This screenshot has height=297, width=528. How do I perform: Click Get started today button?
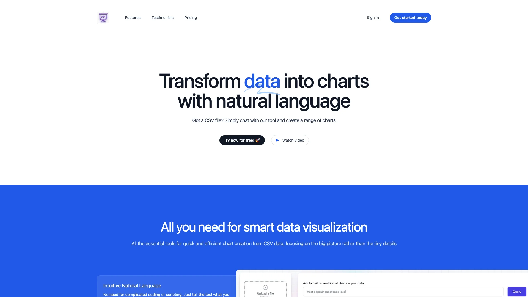pyautogui.click(x=410, y=17)
